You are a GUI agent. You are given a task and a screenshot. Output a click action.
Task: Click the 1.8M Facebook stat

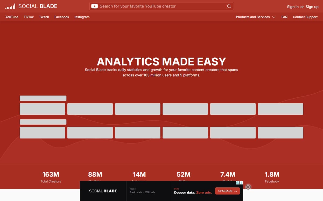(x=272, y=177)
